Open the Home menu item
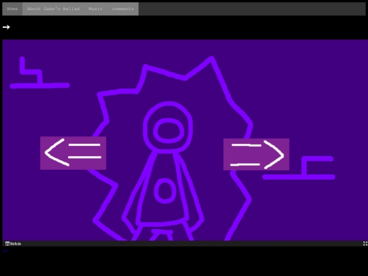Screen dimensions: 368x276 [12, 9]
